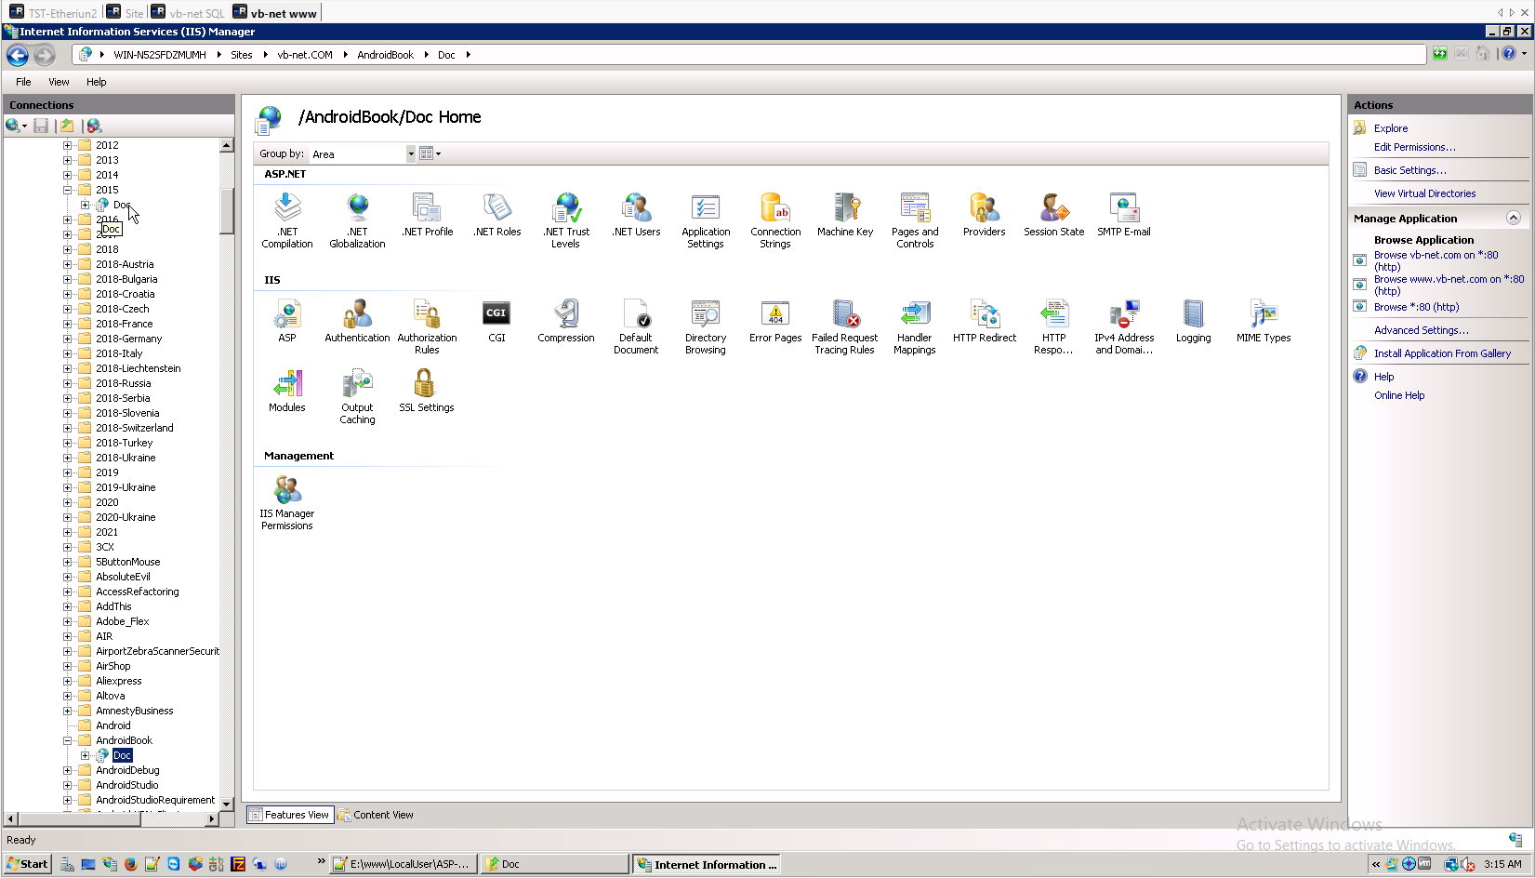Open the Compression feature
This screenshot has height=878, width=1535.
(566, 321)
